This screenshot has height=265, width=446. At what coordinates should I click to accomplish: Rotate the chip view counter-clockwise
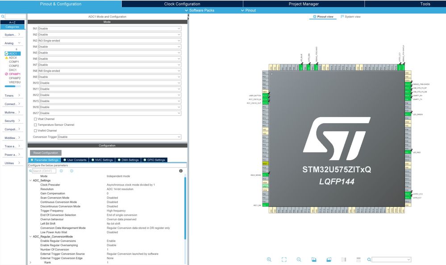pos(329,260)
